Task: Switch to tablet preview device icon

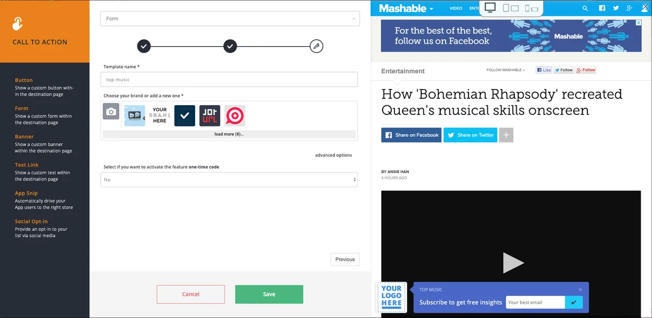Action: [x=511, y=8]
